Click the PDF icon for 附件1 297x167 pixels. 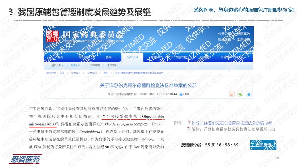point(189,123)
